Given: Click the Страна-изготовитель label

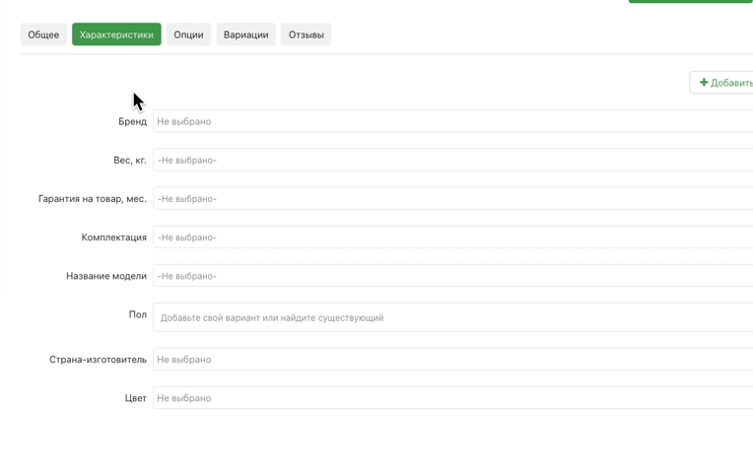Looking at the screenshot, I should 98,360.
